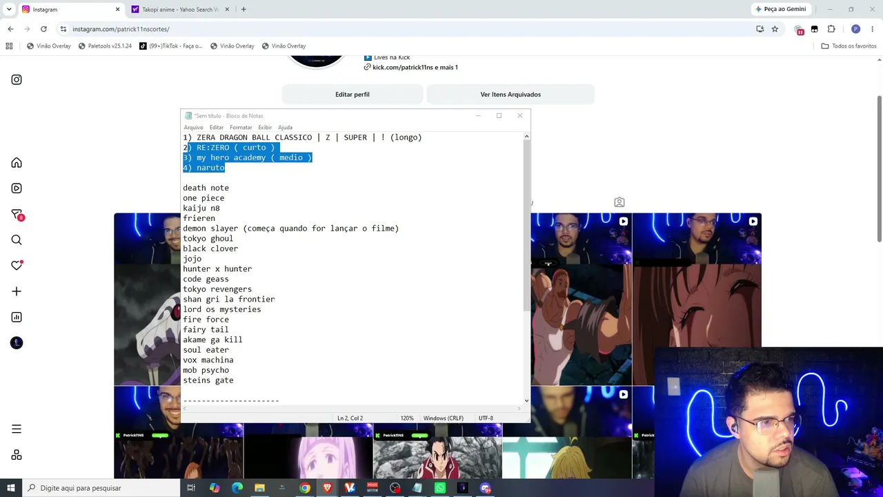
Task: Click Ver Itens Arquivados button
Action: [x=510, y=95]
